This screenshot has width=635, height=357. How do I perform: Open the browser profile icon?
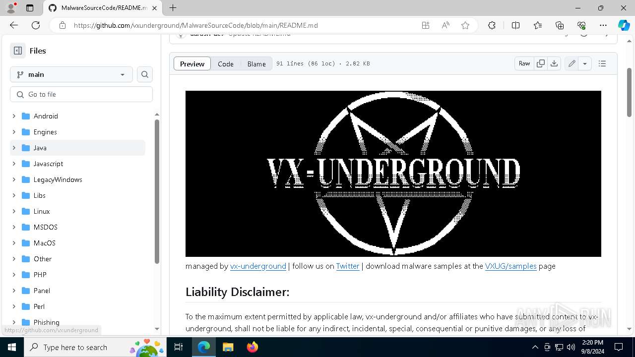click(x=11, y=8)
